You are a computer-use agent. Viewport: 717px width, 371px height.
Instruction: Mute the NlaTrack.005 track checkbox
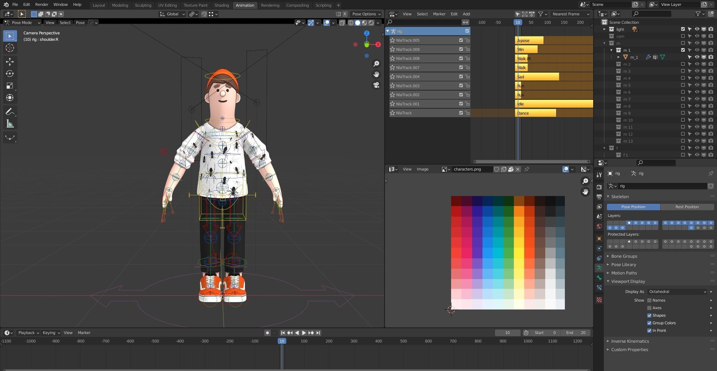click(x=461, y=40)
